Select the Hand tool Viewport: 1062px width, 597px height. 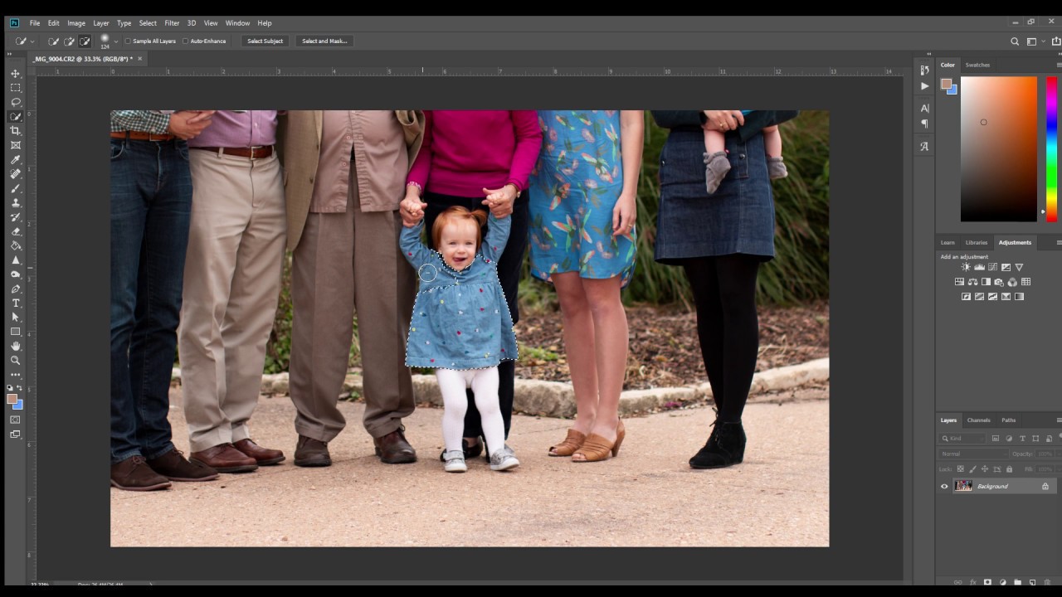16,346
